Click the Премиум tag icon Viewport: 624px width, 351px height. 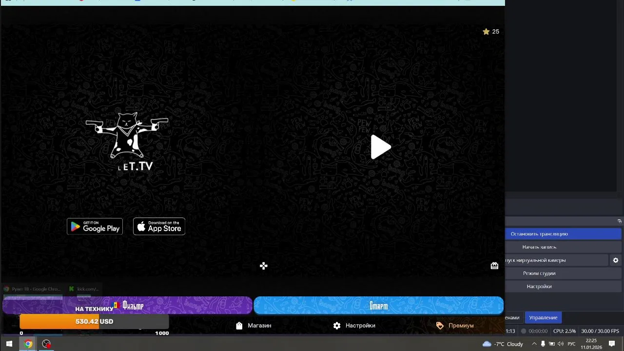coord(440,326)
